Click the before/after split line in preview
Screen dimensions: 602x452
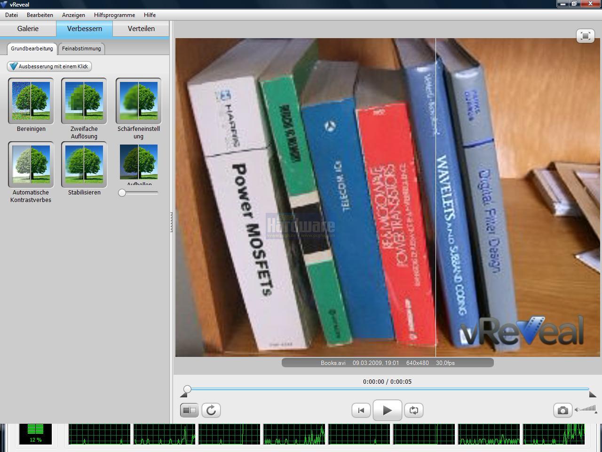tap(436, 197)
